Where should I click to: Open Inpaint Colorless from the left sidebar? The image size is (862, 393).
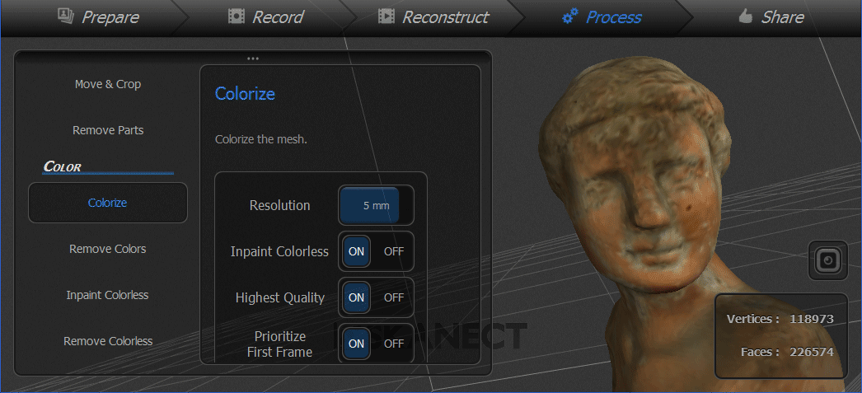pos(108,295)
